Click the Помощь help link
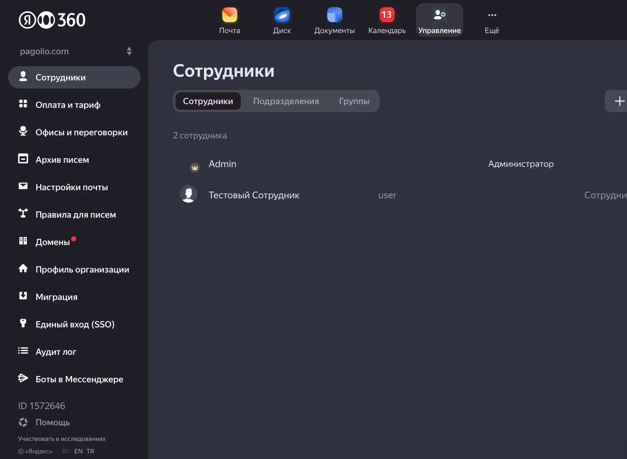Viewport: 627px width, 459px height. pos(52,422)
